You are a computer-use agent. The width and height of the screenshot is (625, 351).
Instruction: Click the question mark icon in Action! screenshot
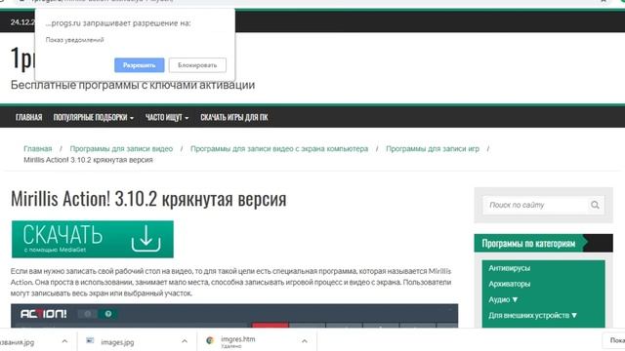(x=108, y=314)
